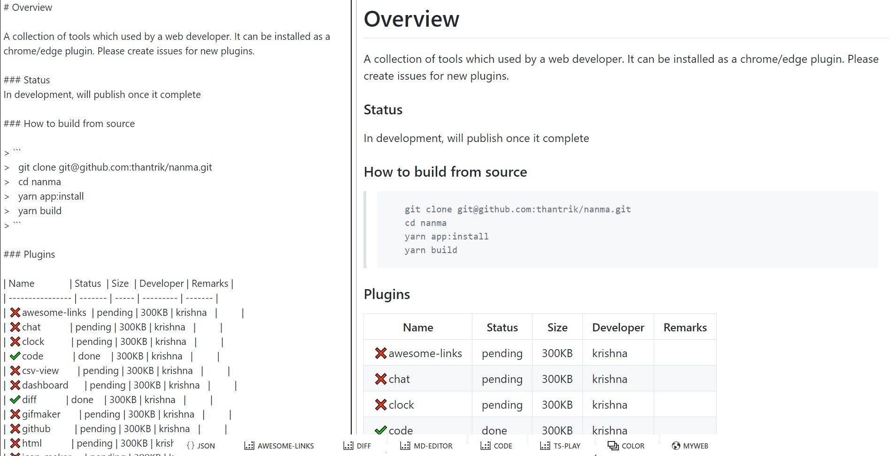
Task: Click '300KB' cell in clock preview row
Action: 557,405
